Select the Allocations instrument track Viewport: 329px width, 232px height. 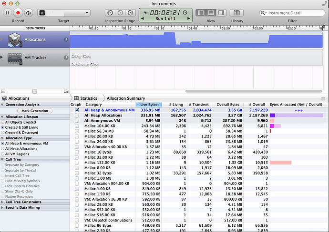[35, 39]
